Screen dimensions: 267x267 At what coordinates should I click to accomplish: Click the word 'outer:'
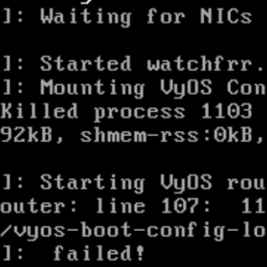(x=38, y=207)
